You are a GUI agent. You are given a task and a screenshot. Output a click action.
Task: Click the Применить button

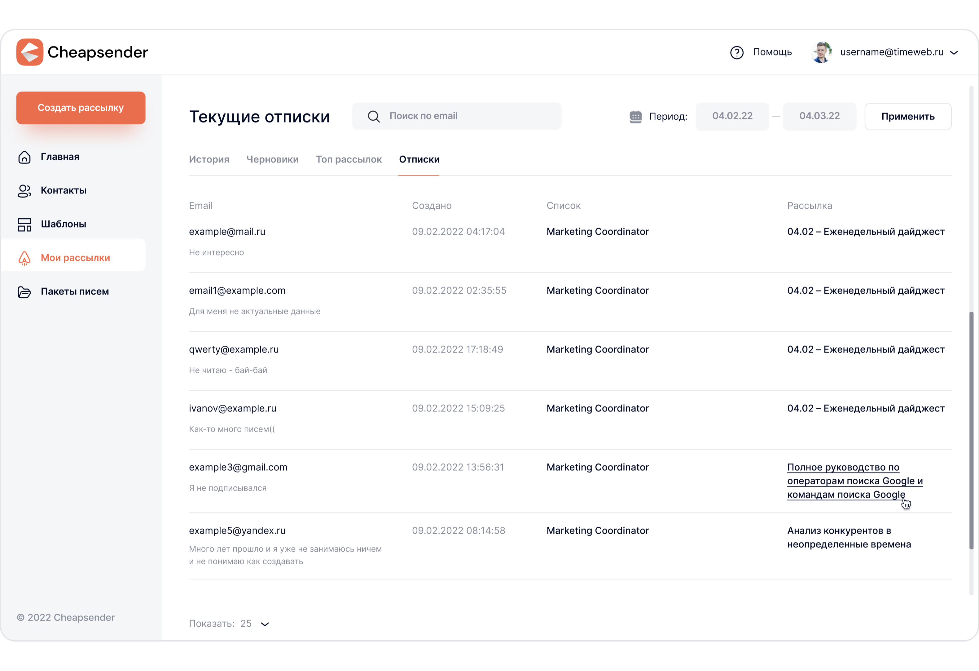[x=908, y=116]
